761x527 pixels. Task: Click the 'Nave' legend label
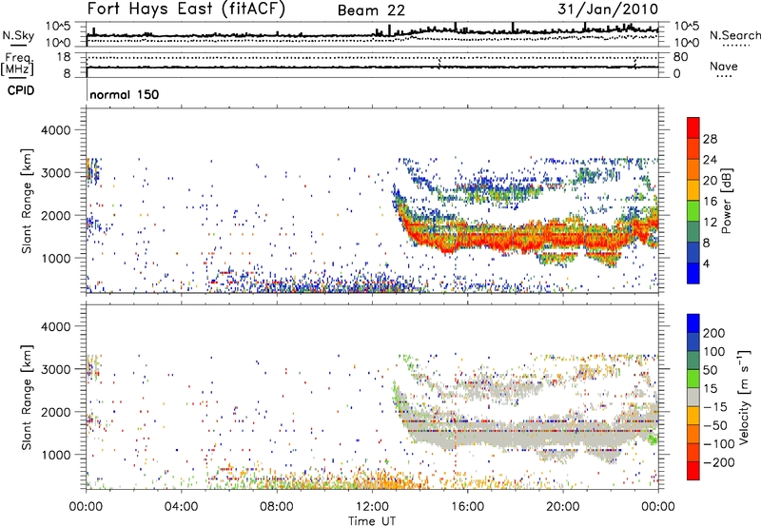click(x=723, y=66)
